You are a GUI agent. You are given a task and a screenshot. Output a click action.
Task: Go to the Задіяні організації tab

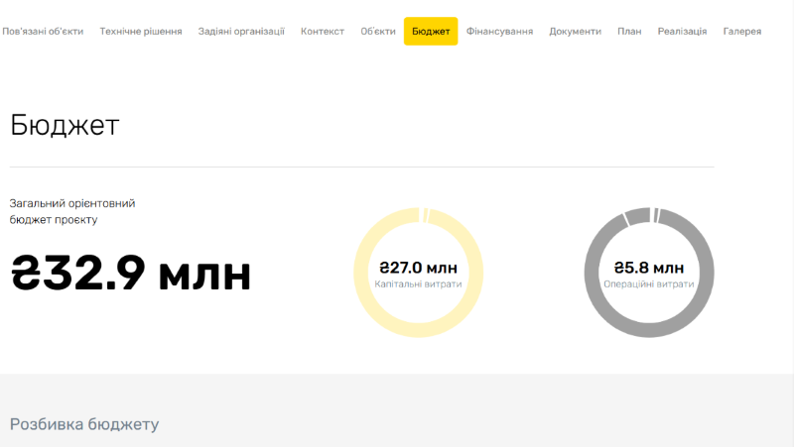(x=241, y=32)
